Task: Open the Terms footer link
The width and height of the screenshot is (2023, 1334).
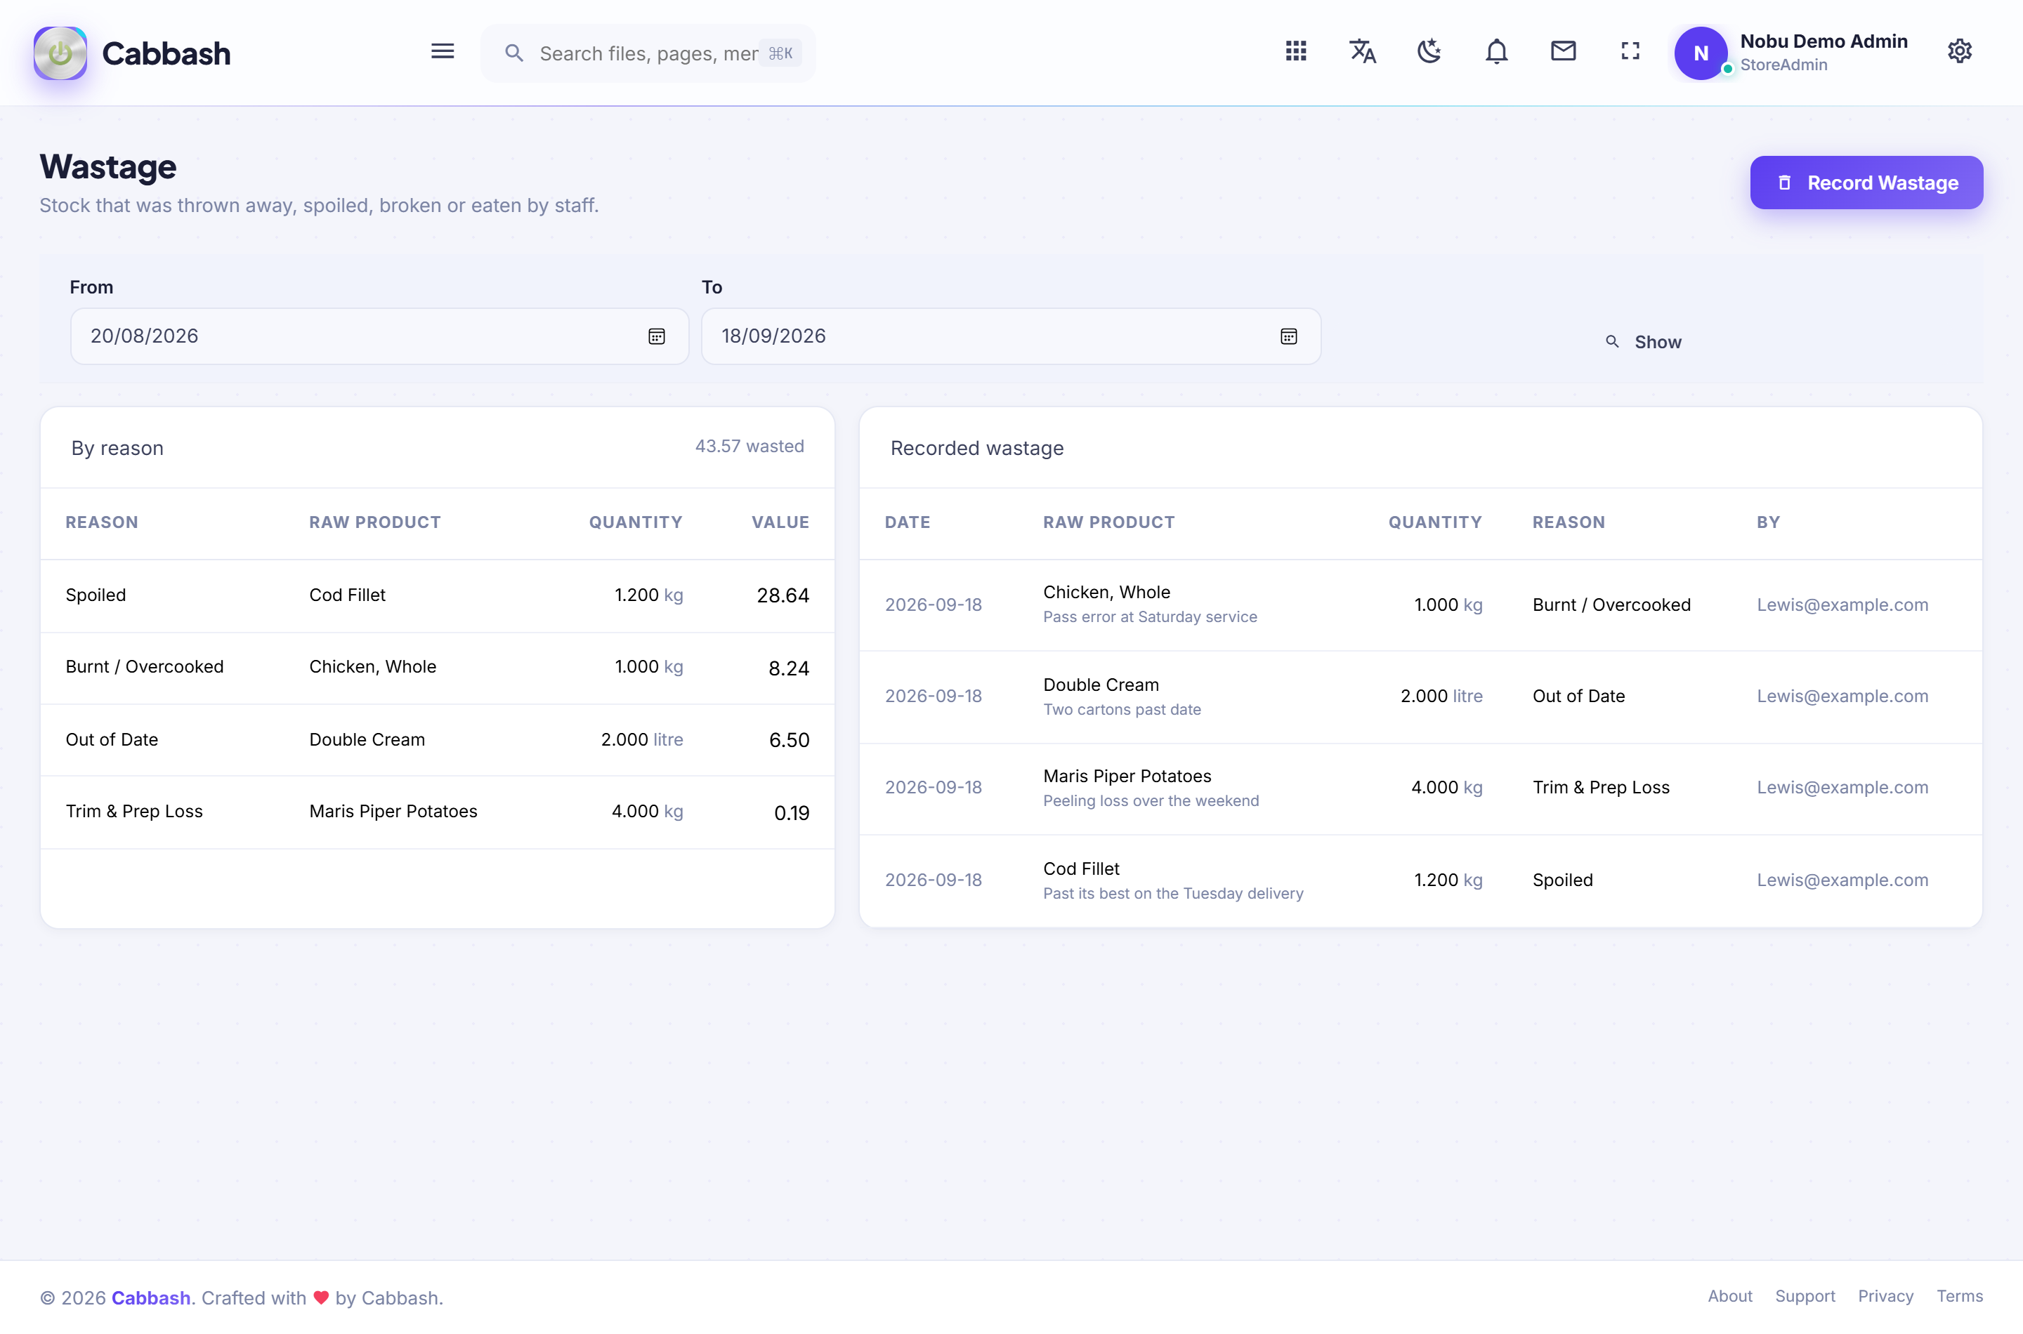Action: [1959, 1295]
